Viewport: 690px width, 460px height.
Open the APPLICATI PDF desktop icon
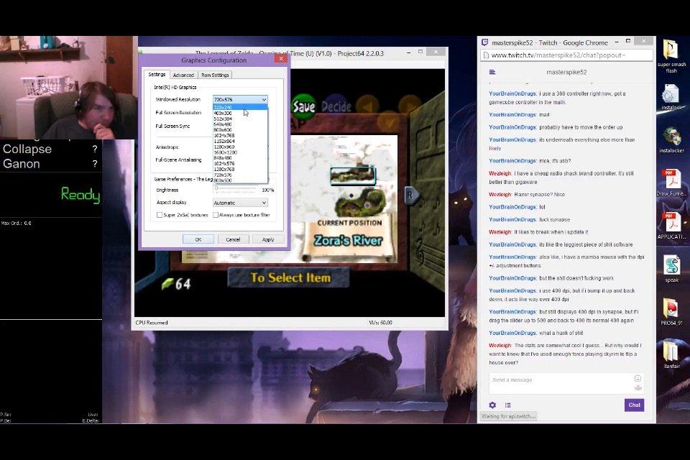click(x=671, y=226)
